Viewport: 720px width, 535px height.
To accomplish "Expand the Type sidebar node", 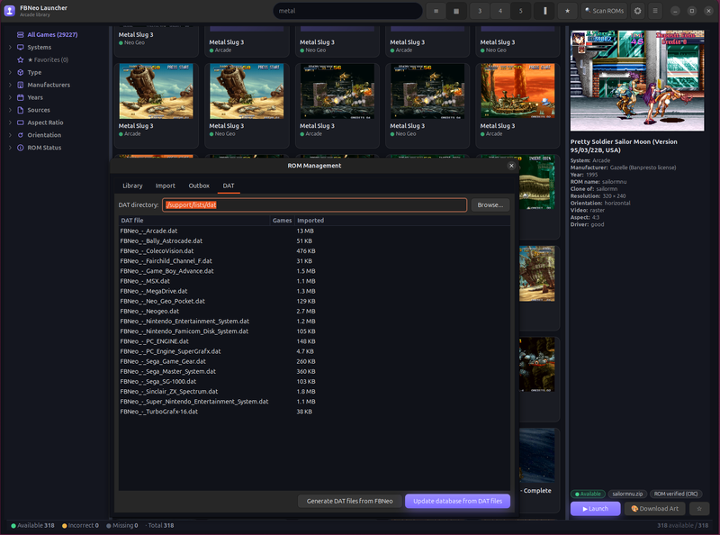I will 10,73.
